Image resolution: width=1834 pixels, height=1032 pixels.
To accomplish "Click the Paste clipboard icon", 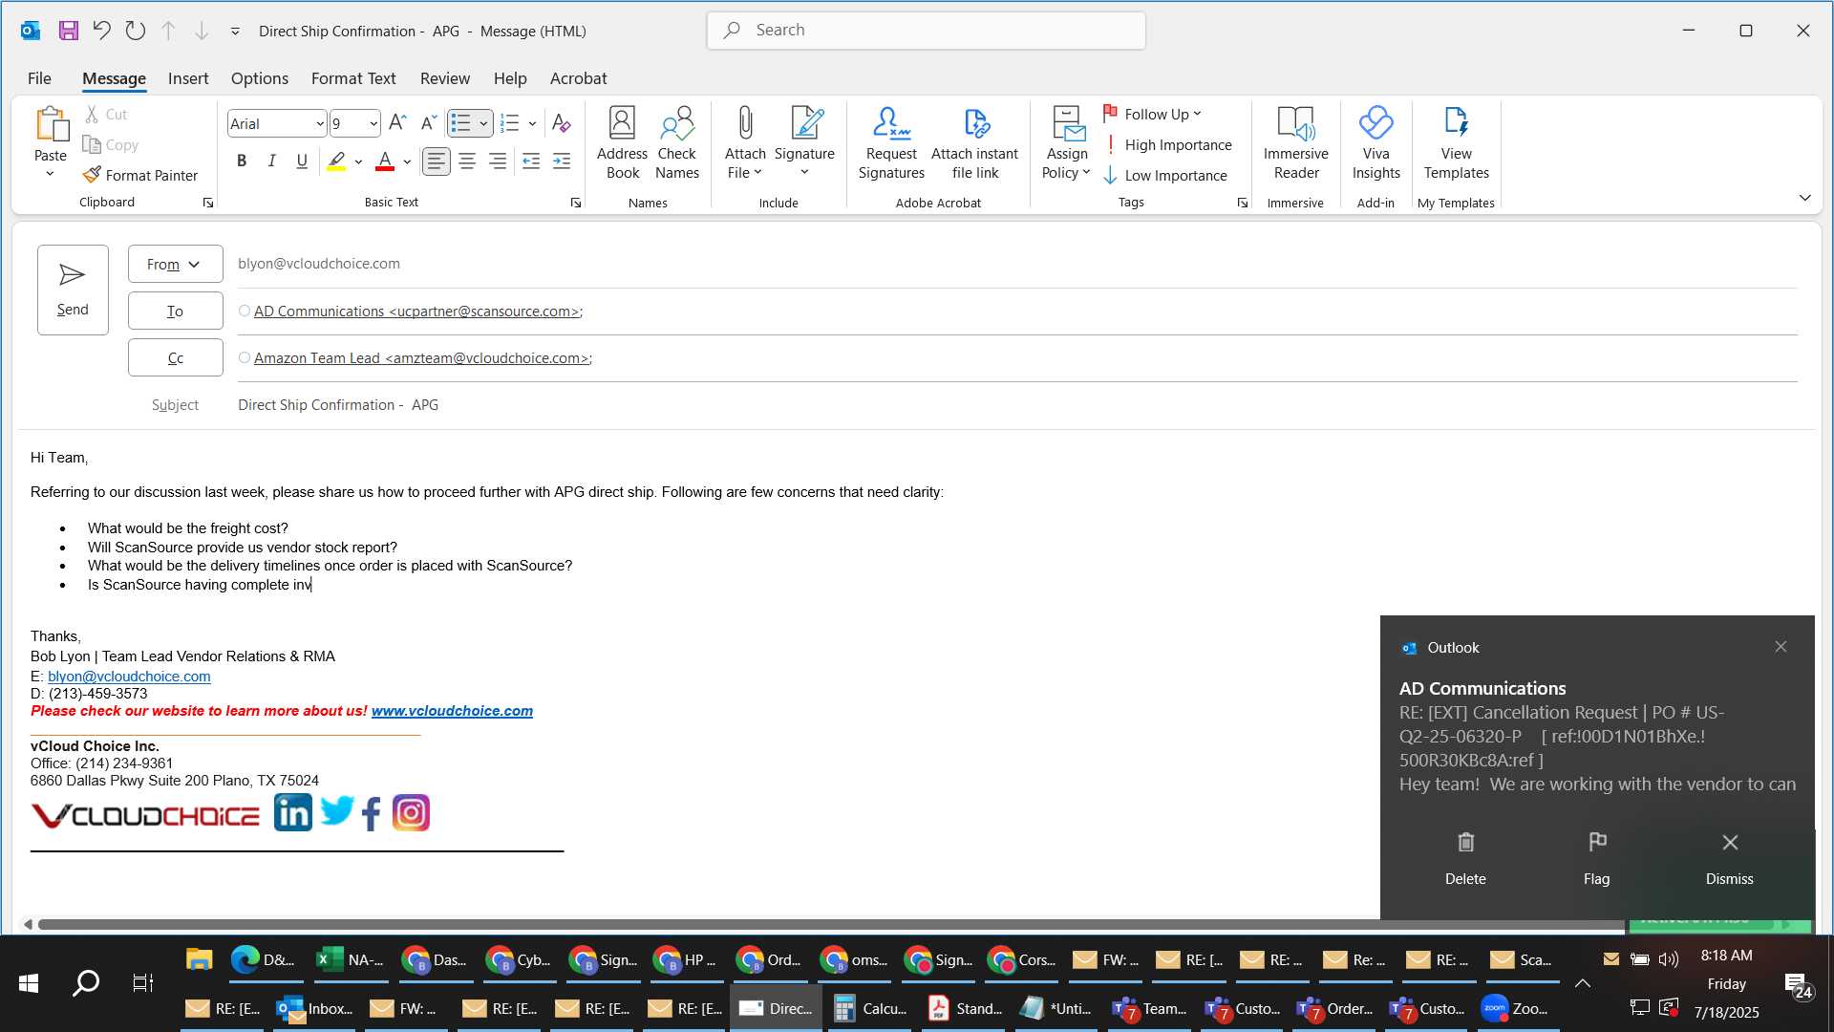I will tap(51, 125).
